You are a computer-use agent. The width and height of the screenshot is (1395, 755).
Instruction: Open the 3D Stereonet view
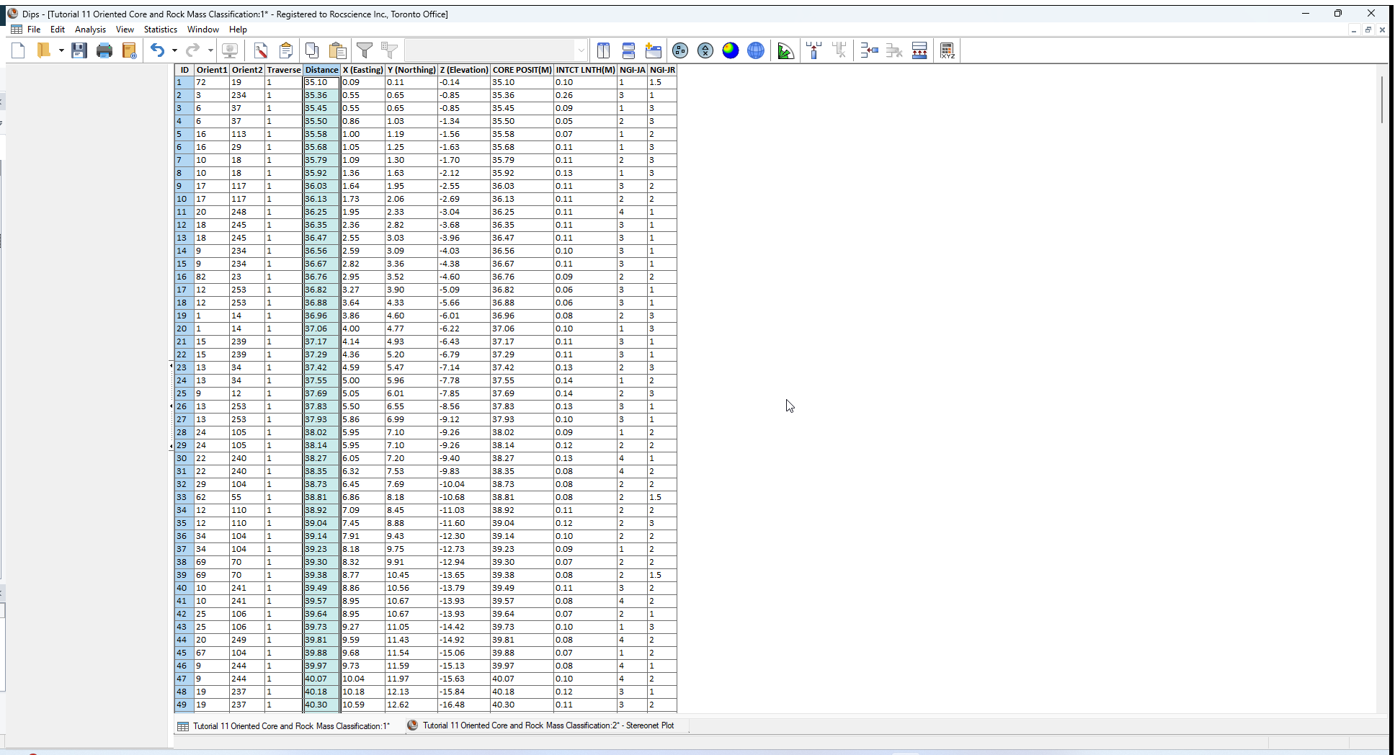click(x=755, y=50)
